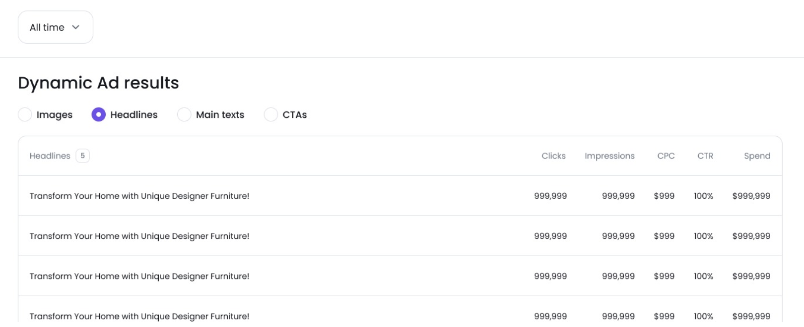Image resolution: width=804 pixels, height=327 pixels.
Task: Open the All time date range dropdown
Action: 55,27
